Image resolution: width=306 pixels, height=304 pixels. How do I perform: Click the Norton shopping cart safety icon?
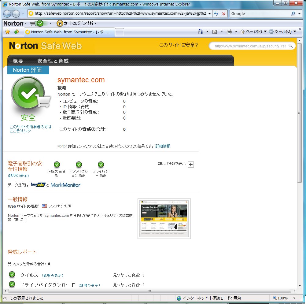point(37,24)
